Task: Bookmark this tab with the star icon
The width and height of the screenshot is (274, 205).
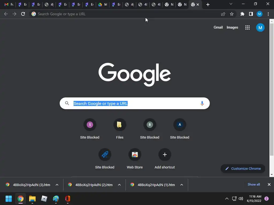Action: (x=232, y=14)
